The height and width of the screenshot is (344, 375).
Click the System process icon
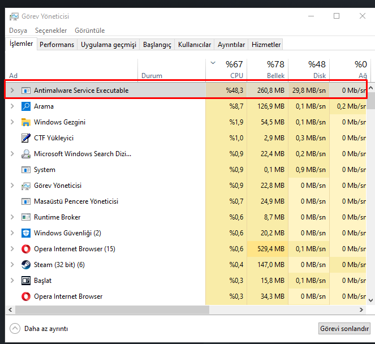point(26,170)
